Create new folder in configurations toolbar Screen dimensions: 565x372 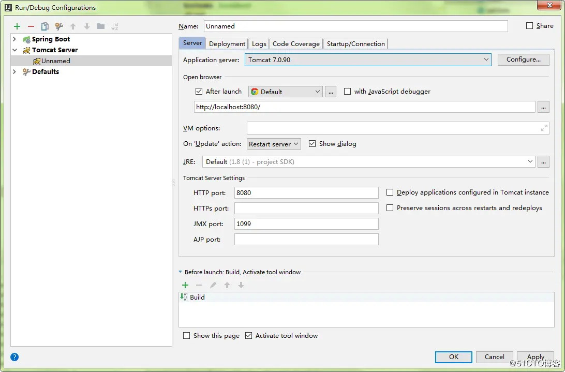point(101,26)
